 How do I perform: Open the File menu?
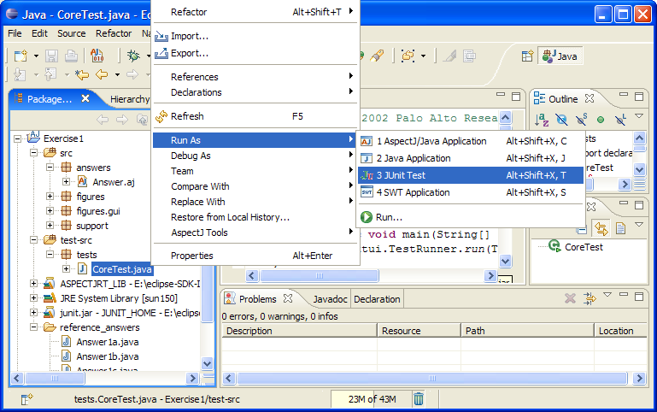pos(15,33)
